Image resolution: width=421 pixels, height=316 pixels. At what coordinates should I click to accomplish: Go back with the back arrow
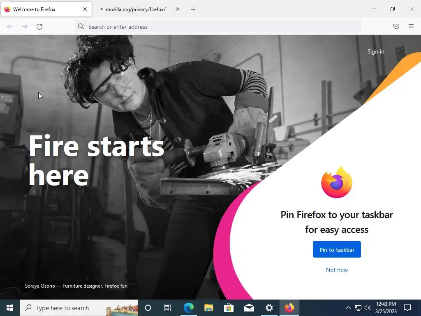tap(10, 27)
